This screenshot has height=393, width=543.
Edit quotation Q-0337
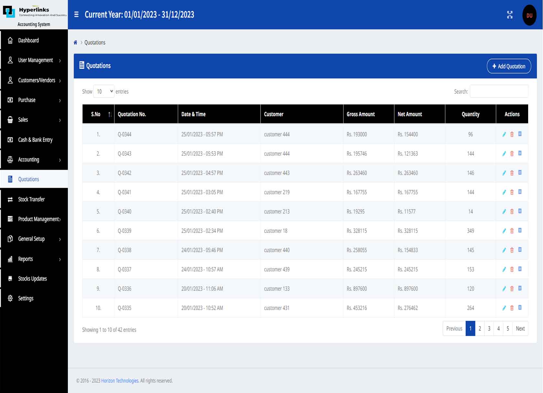pos(504,269)
